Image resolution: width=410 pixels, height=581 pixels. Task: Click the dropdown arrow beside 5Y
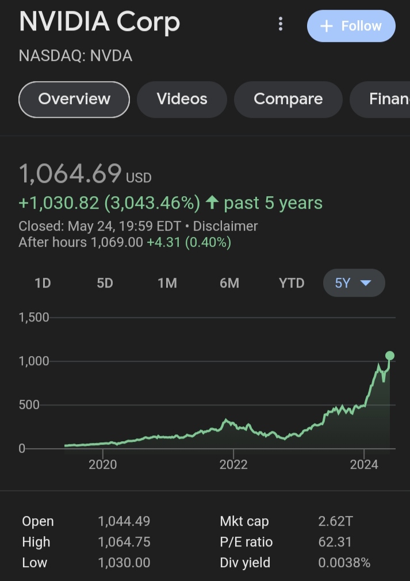coord(366,283)
